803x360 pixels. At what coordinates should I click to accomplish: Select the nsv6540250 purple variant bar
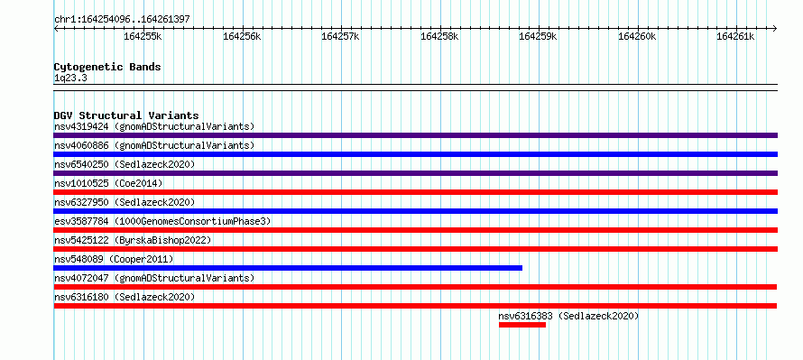pyautogui.click(x=415, y=173)
